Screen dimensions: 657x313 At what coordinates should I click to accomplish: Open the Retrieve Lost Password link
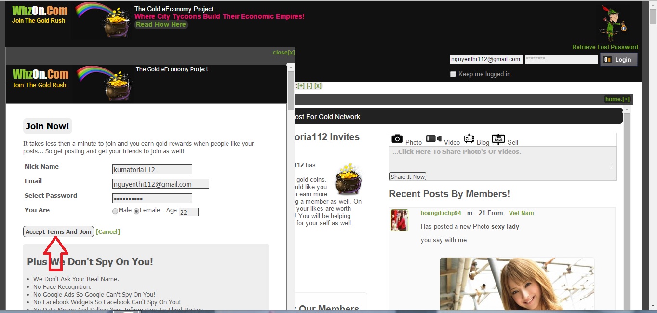605,47
